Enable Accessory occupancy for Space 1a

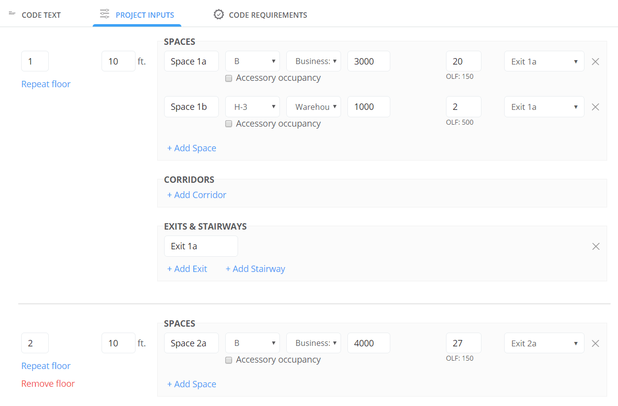pyautogui.click(x=228, y=78)
